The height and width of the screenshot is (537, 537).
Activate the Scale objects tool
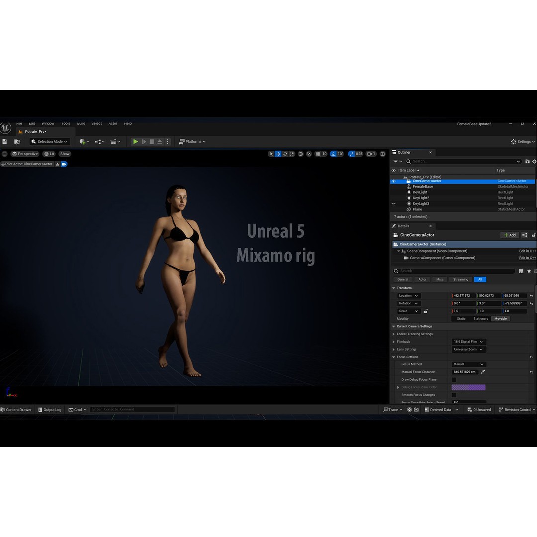click(x=292, y=154)
